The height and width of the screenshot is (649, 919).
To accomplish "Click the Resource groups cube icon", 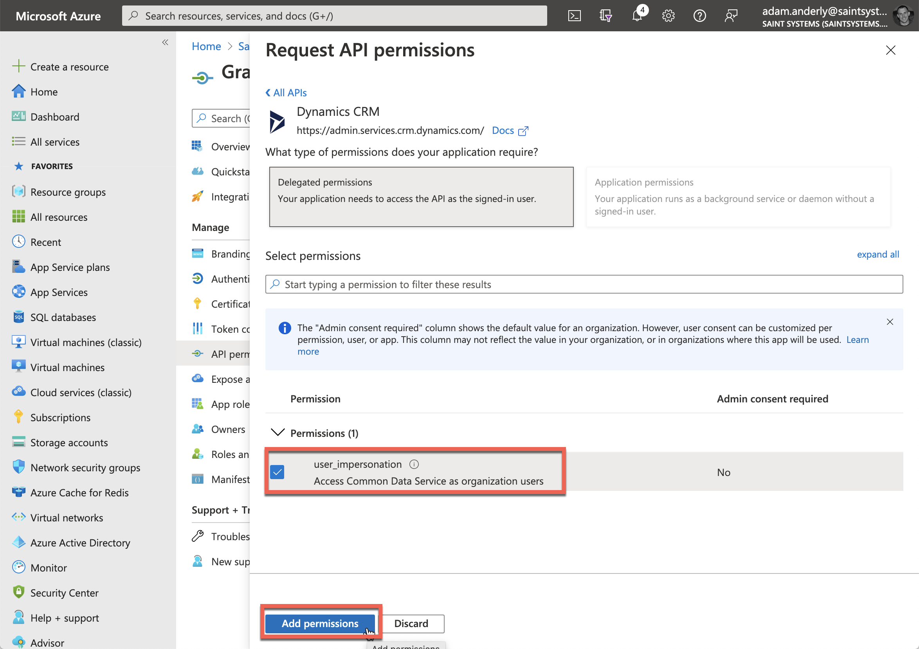I will [x=18, y=191].
